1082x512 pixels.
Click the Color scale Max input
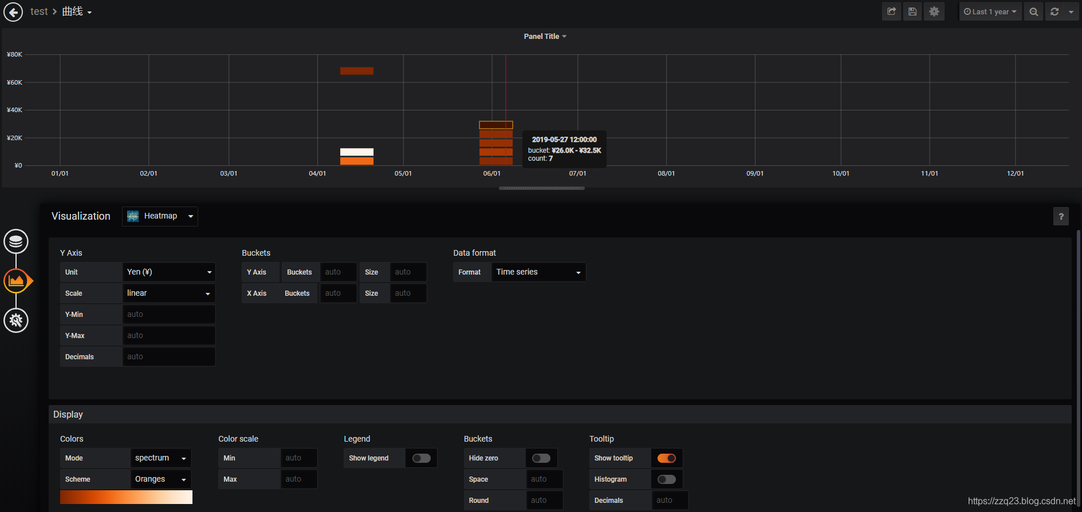click(299, 479)
